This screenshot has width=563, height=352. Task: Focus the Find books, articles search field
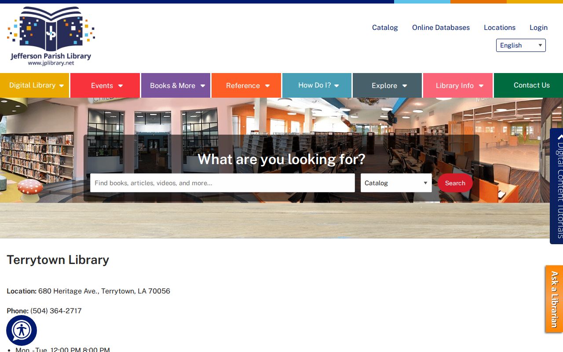223,183
